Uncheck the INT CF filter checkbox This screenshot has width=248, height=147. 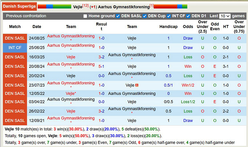[x=169, y=16]
